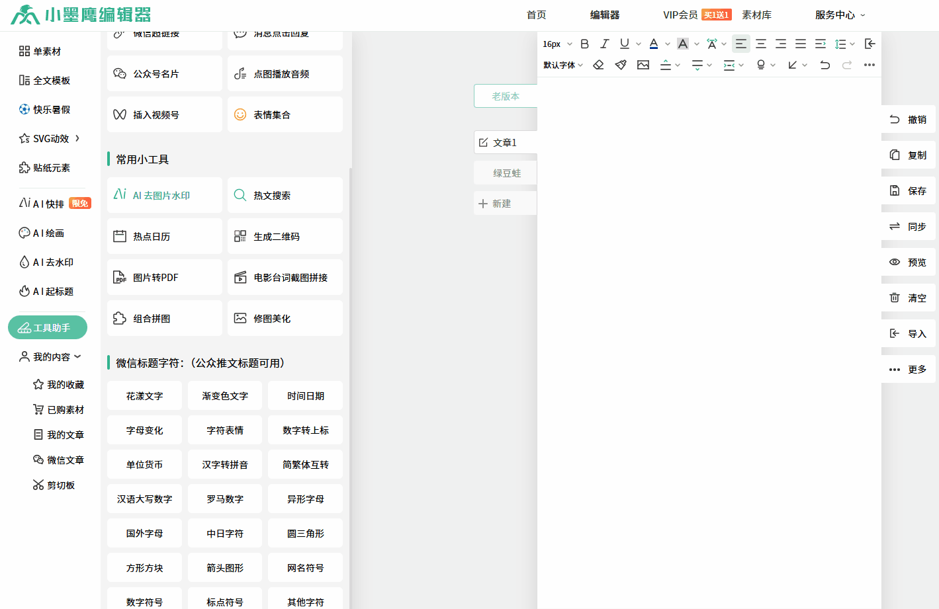Viewport: 939px width, 609px height.
Task: Click 工具助手 highlighted sidebar button
Action: coord(48,327)
